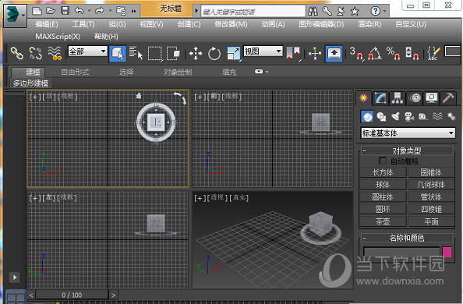This screenshot has height=304, width=463.
Task: Open the 3ds Max application menu logo
Action: [x=12, y=15]
